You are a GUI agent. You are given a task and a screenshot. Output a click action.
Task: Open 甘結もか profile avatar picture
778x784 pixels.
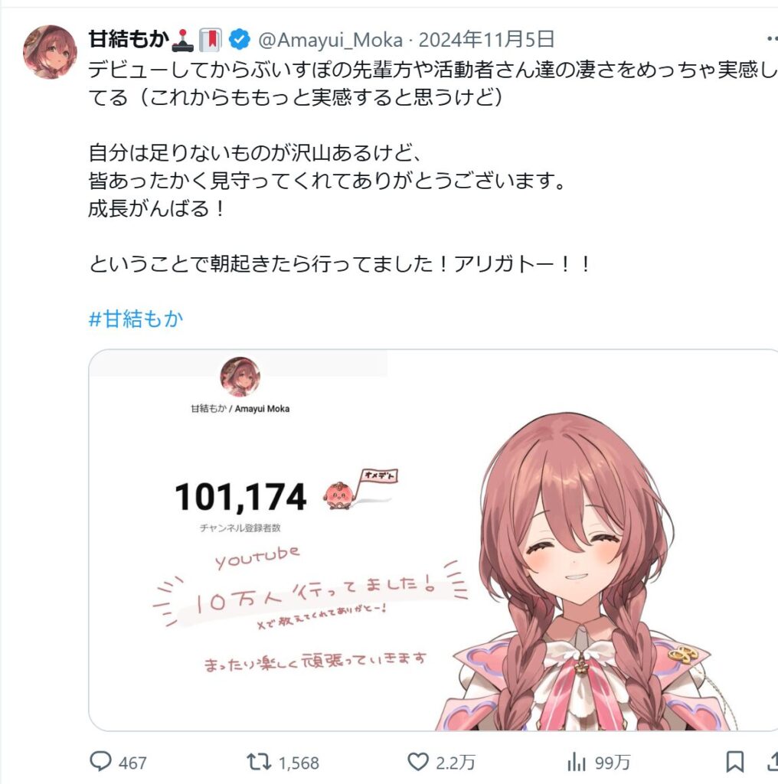coord(50,51)
